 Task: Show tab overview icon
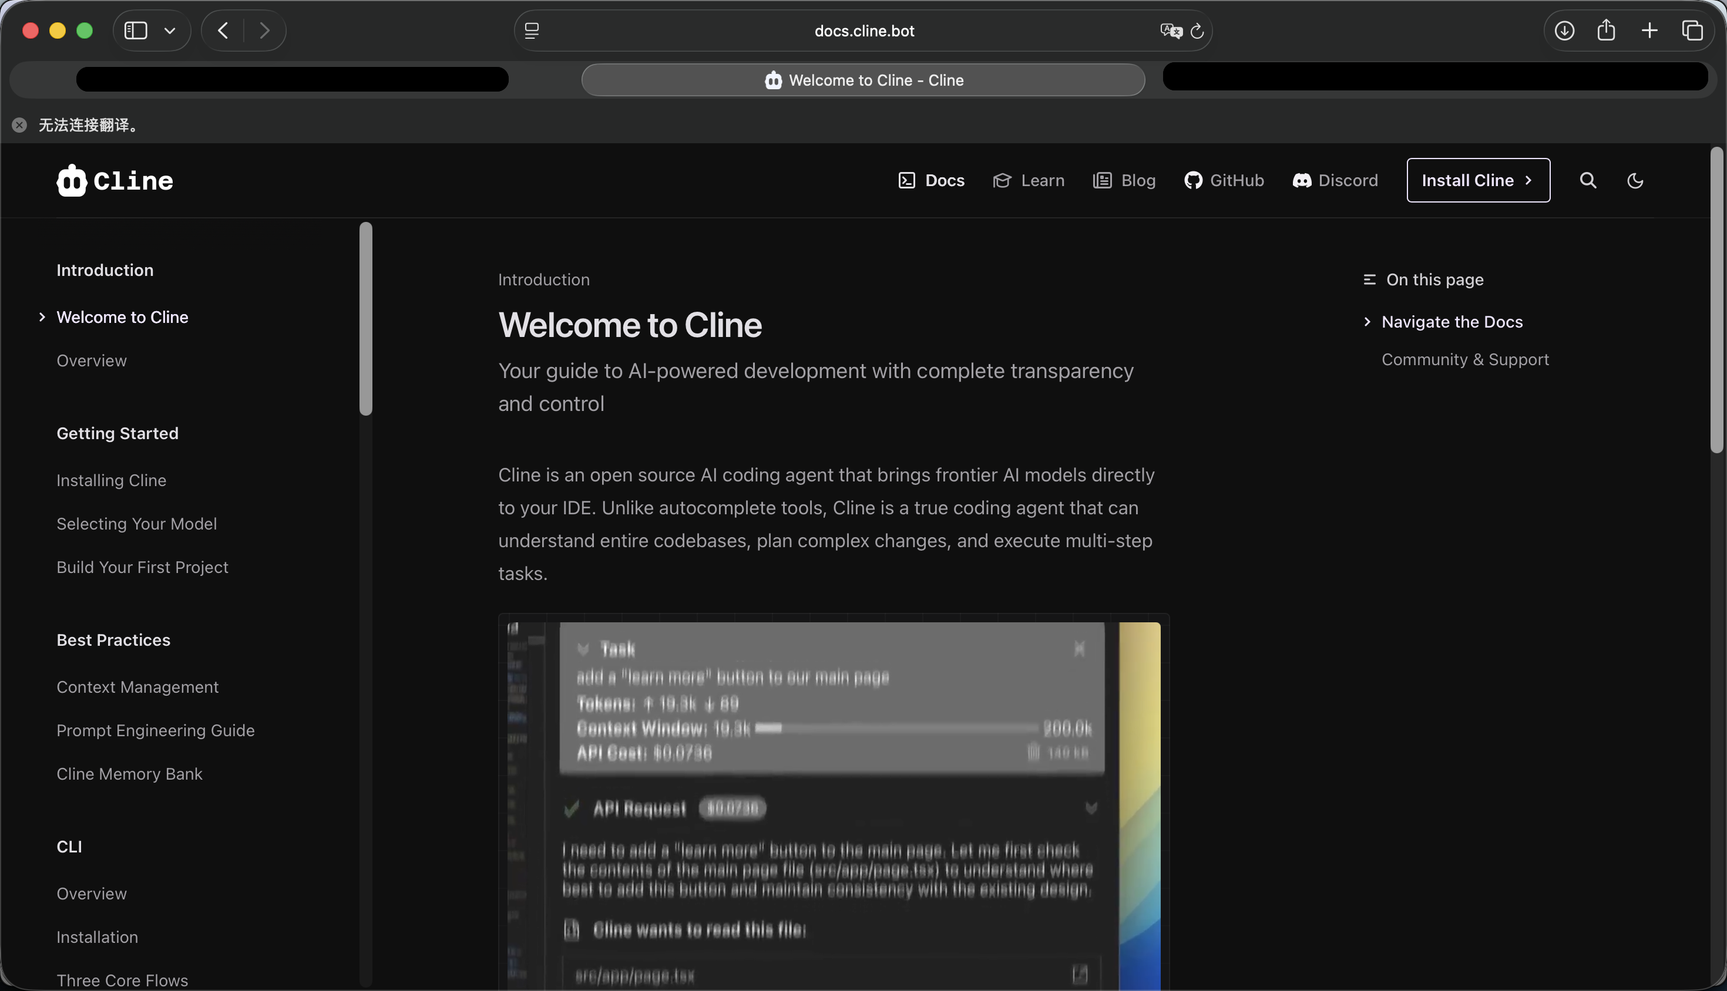tap(1692, 31)
